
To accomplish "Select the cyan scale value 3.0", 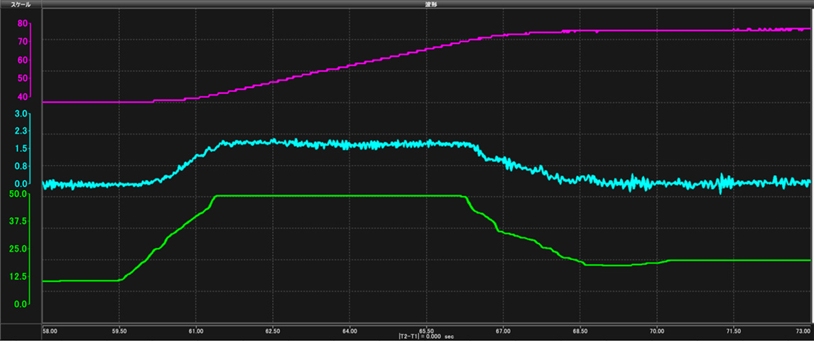I will click(20, 114).
